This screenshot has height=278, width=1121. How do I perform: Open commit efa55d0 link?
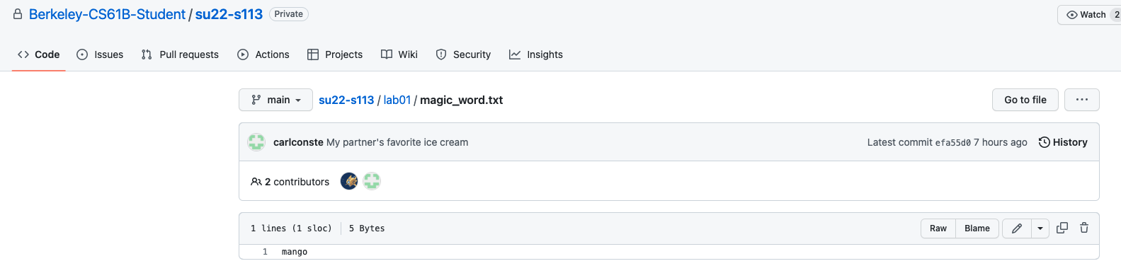click(953, 143)
